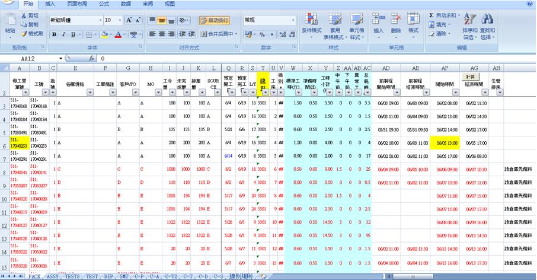The width and height of the screenshot is (537, 280).
Task: Click the decrease font size icon
Action: click(138, 20)
